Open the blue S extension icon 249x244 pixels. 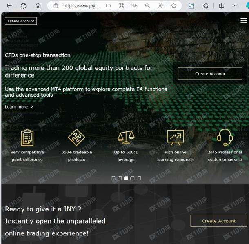pos(191,6)
